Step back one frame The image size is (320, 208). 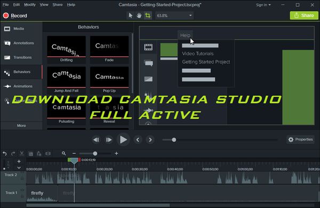[96, 140]
